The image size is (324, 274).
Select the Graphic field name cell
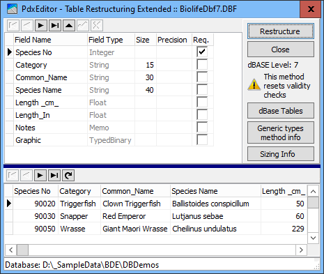pyautogui.click(x=50, y=140)
